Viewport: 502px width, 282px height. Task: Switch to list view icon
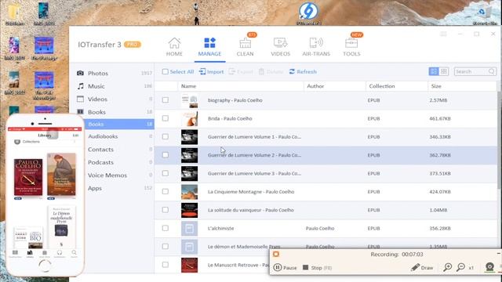click(434, 71)
